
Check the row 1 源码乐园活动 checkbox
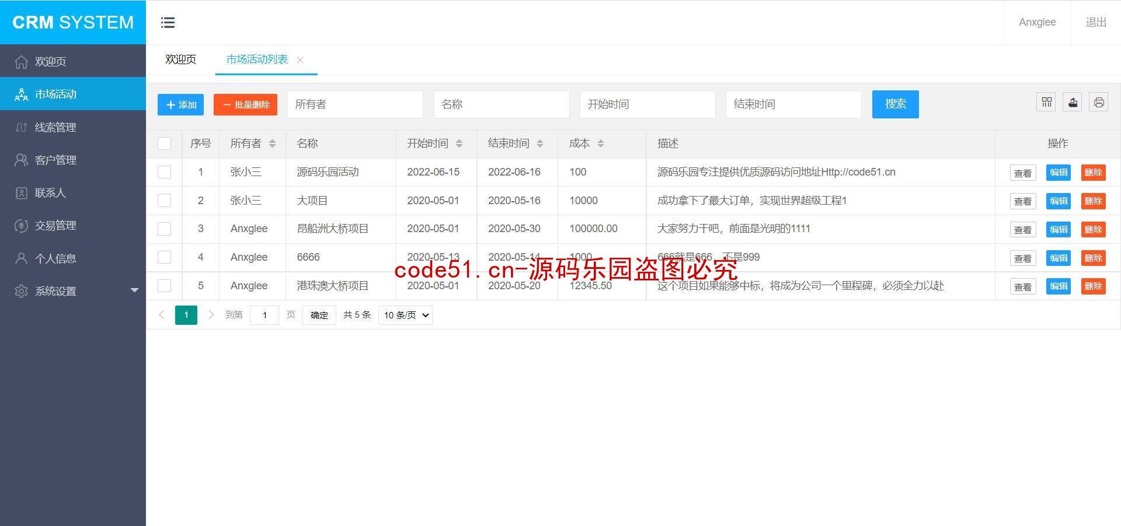[165, 172]
